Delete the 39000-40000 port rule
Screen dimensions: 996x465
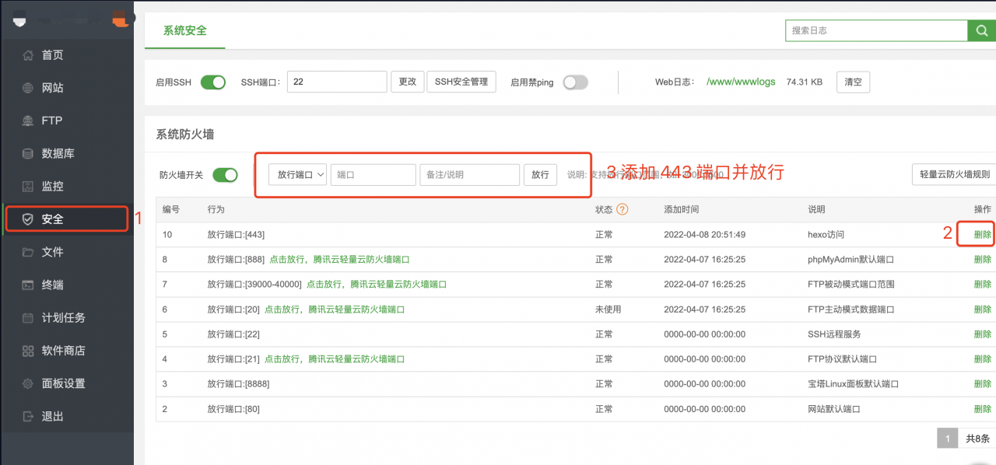coord(983,284)
